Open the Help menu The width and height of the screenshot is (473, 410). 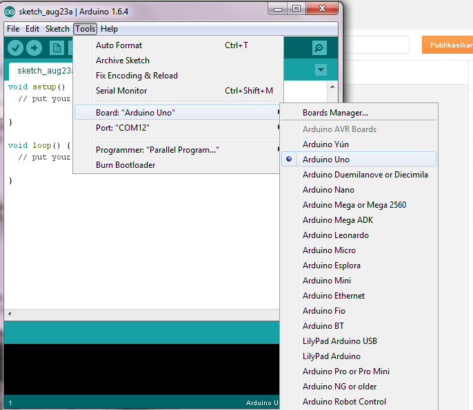[x=109, y=29]
